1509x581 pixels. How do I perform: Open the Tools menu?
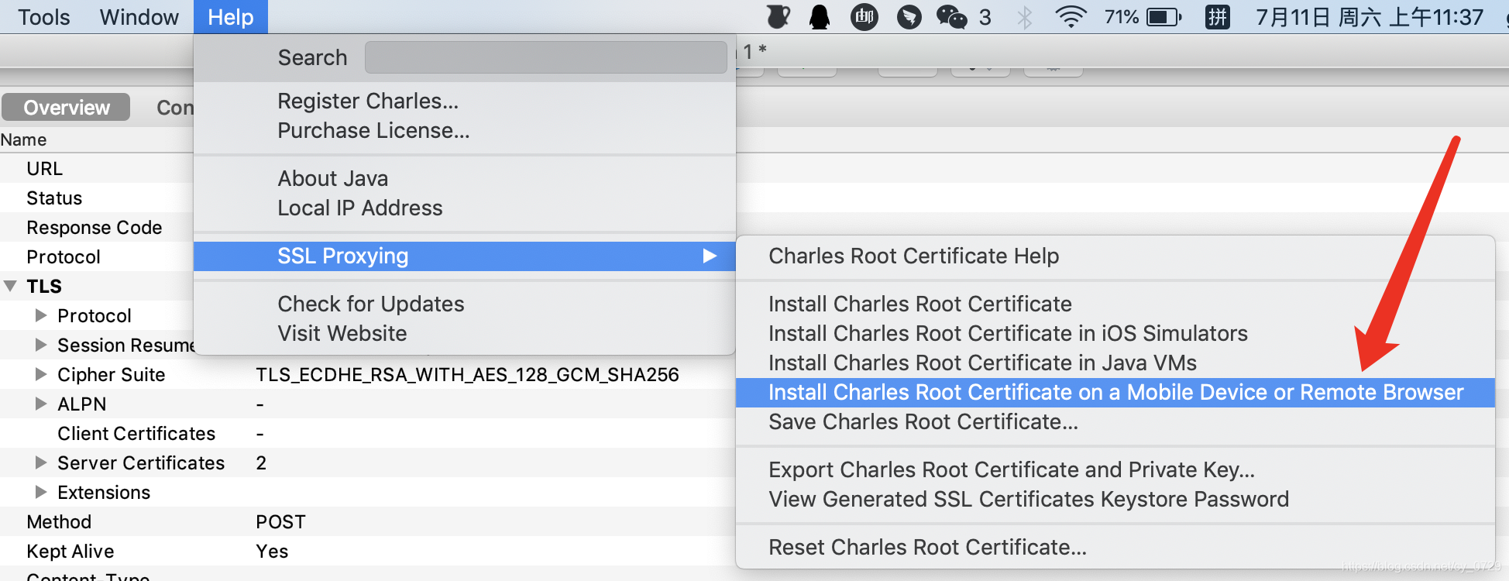43,17
